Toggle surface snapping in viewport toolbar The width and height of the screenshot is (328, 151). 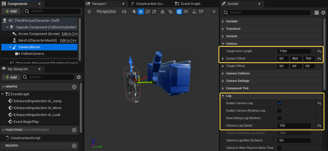[x=171, y=12]
